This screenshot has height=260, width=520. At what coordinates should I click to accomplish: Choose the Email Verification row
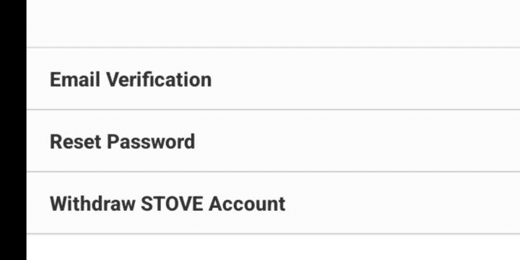[273, 79]
